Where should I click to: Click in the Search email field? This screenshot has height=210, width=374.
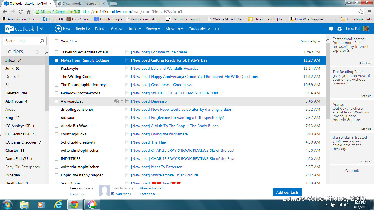point(21,41)
